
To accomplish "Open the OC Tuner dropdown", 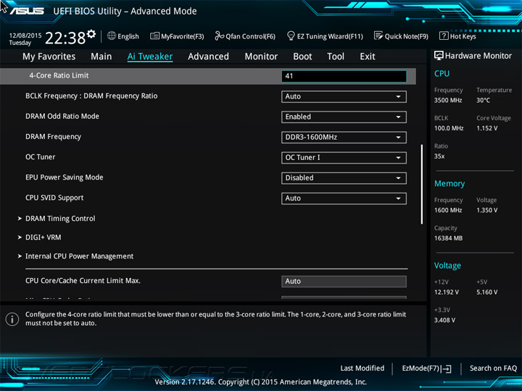I will (344, 158).
